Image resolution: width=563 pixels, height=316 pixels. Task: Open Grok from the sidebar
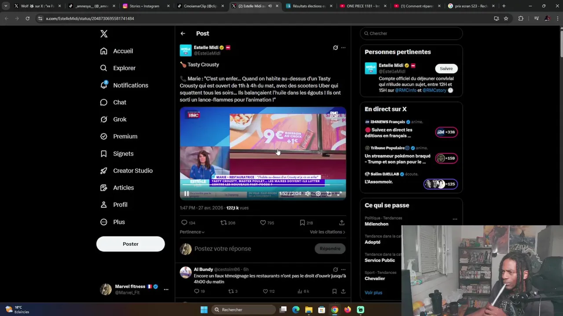point(113,119)
